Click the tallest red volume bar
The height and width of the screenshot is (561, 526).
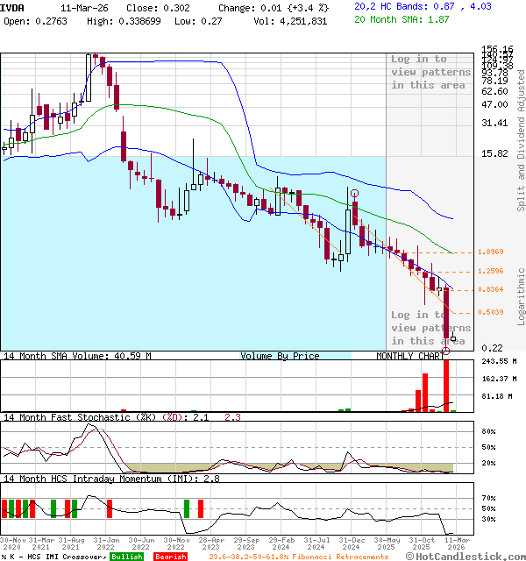[446, 384]
